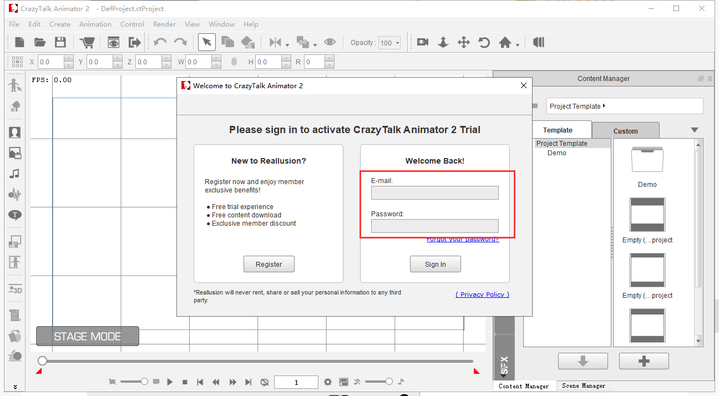Viewport: 719px width, 396px height.
Task: Switch to the Custom tab
Action: [x=626, y=131]
